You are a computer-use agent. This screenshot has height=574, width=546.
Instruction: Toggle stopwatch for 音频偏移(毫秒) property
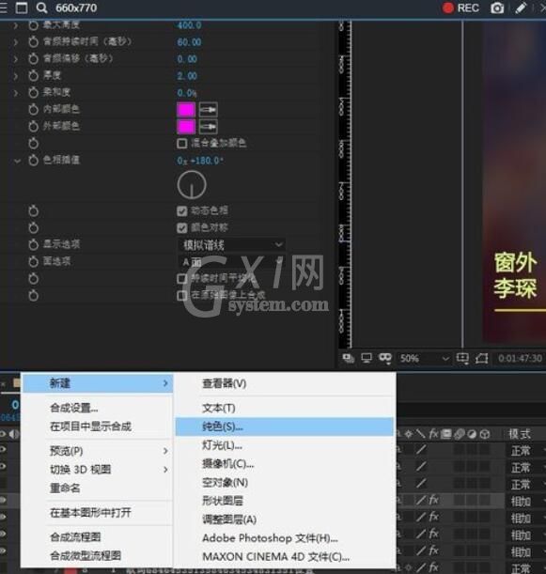tap(33, 59)
